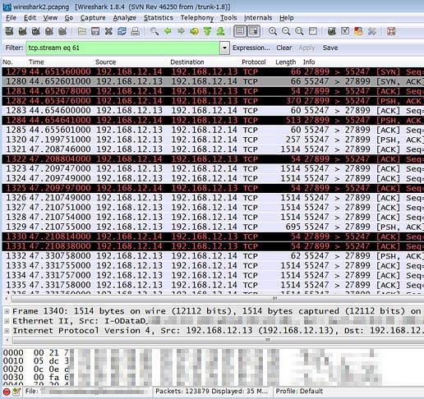424x399 pixels.
Task: Open capture options toolbar icon
Action: coord(22,31)
